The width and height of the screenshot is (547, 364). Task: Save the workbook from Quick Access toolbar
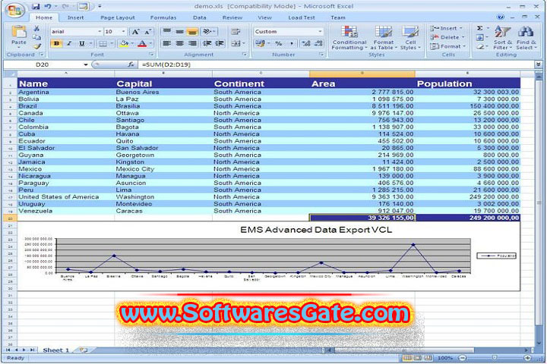click(x=35, y=6)
